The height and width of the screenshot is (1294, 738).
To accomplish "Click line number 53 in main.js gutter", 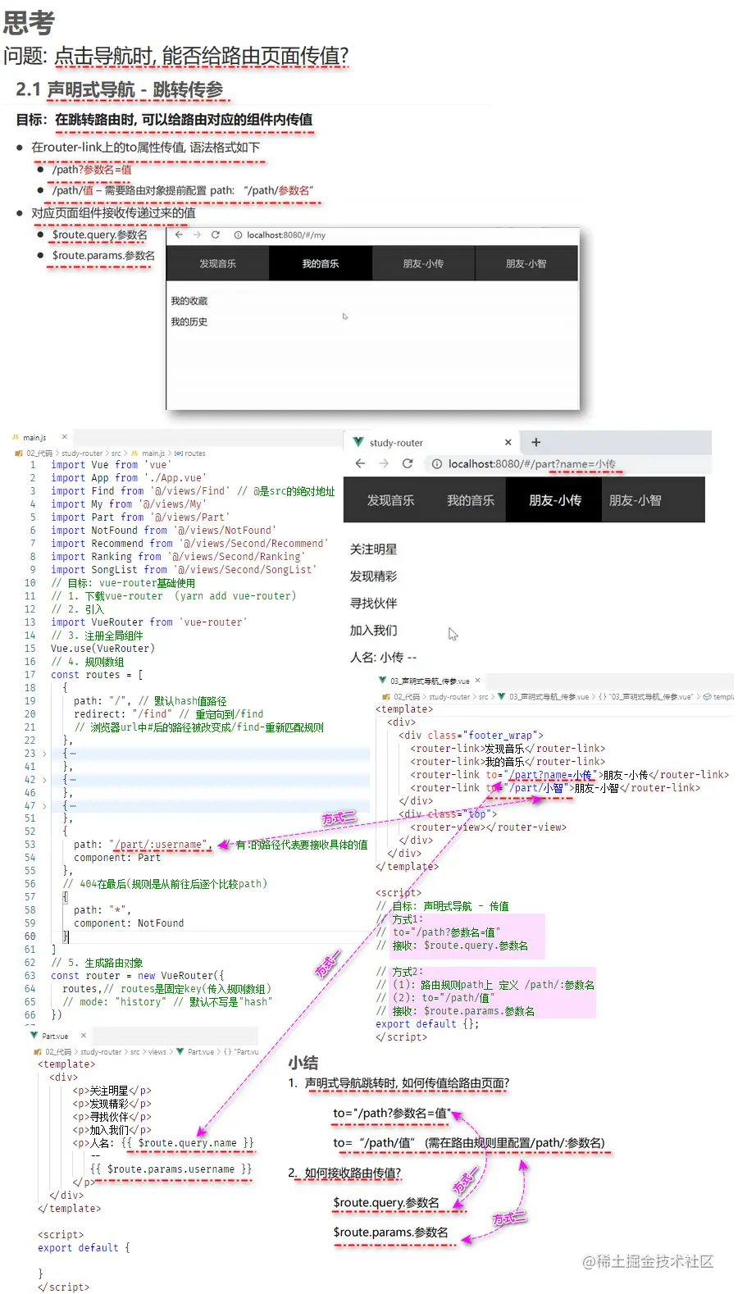I will click(30, 845).
